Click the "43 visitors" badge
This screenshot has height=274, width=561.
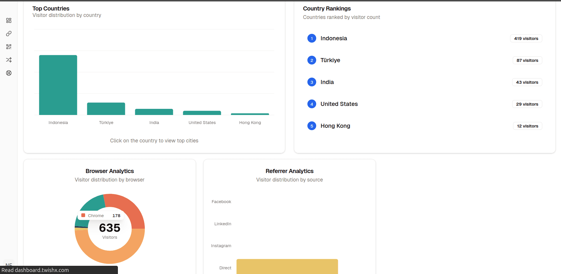(527, 82)
